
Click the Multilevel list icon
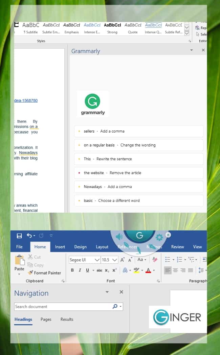coord(191,259)
